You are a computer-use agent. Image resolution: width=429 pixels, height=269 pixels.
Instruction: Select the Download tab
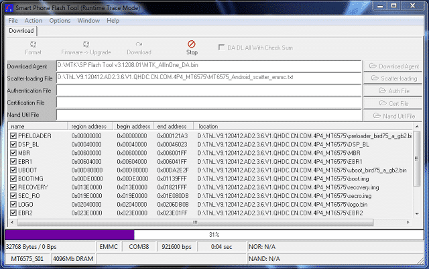21,31
